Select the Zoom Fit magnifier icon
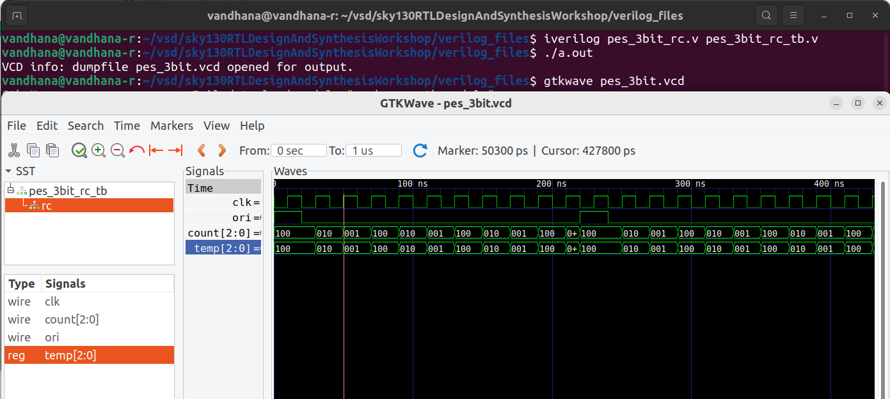This screenshot has width=890, height=399. coord(79,150)
